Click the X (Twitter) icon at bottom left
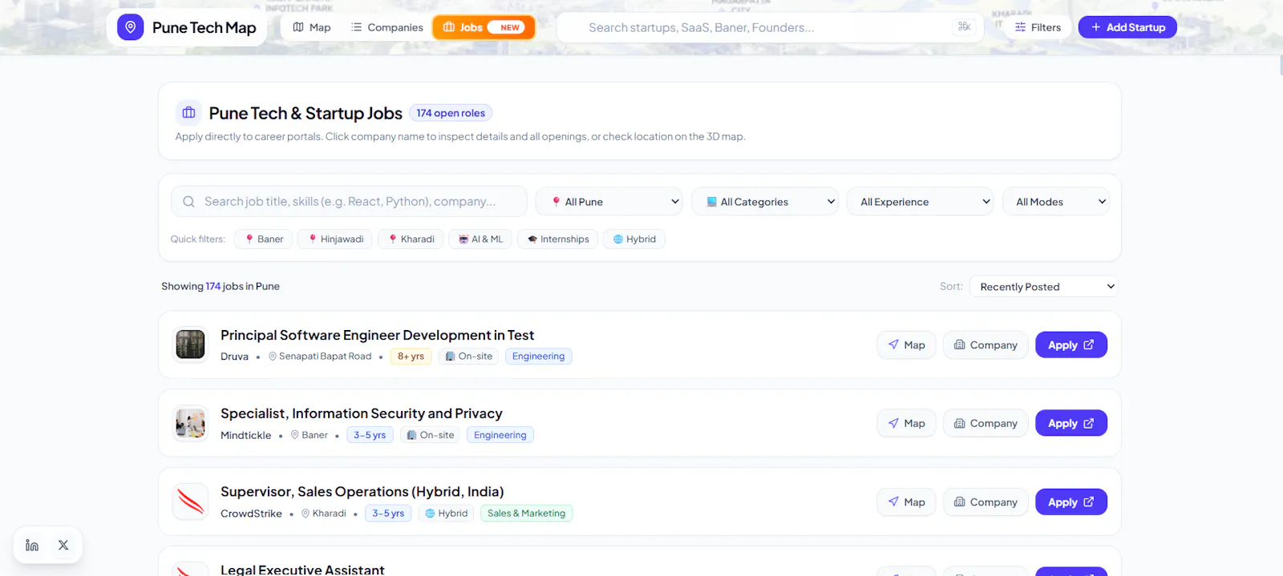This screenshot has height=576, width=1283. 63,546
